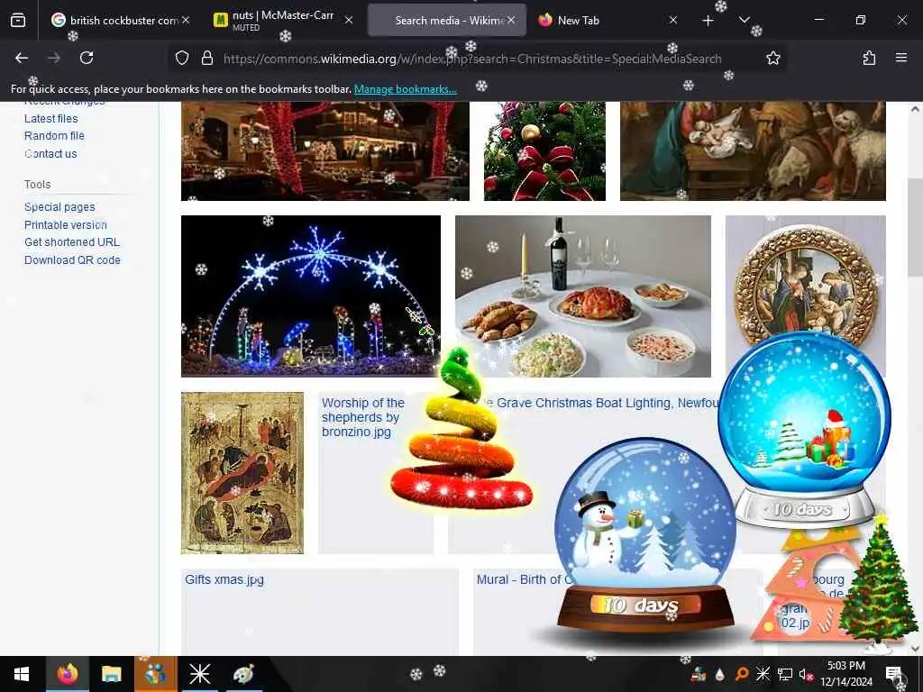The width and height of the screenshot is (923, 692).
Task: Open the Firefox extensions puzzle icon
Action: tap(869, 58)
